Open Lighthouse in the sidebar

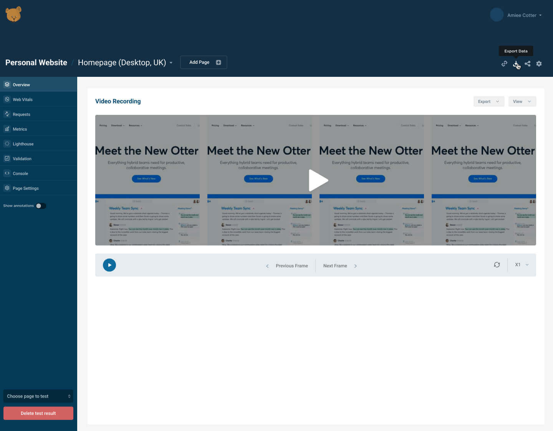(x=38, y=144)
